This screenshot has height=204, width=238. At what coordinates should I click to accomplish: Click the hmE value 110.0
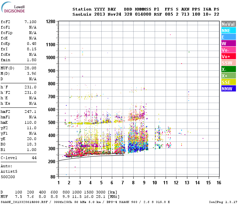click(31, 122)
